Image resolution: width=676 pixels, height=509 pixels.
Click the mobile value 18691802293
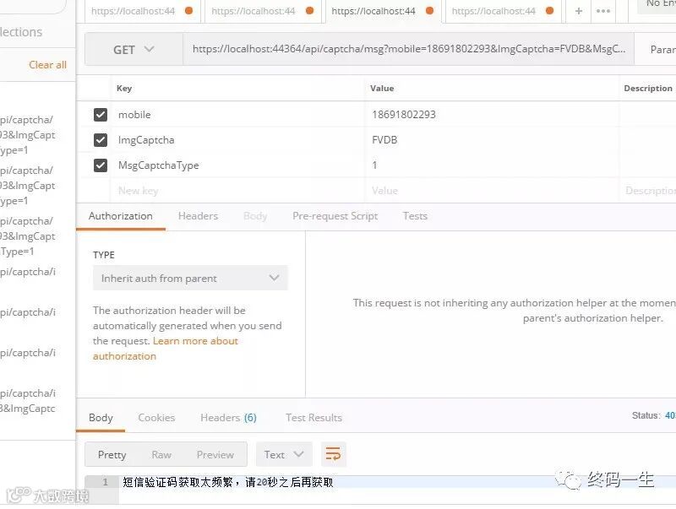tap(404, 115)
